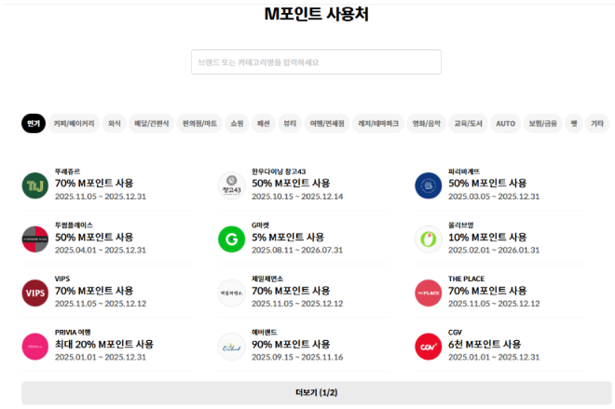Open the green G마켓 logo icon
This screenshot has width=615, height=409.
pyautogui.click(x=231, y=239)
